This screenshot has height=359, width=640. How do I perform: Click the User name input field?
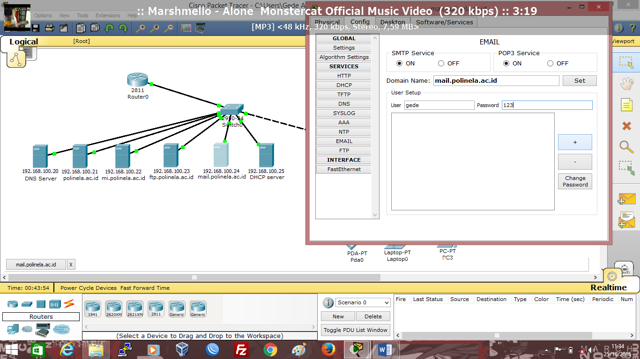coord(439,105)
